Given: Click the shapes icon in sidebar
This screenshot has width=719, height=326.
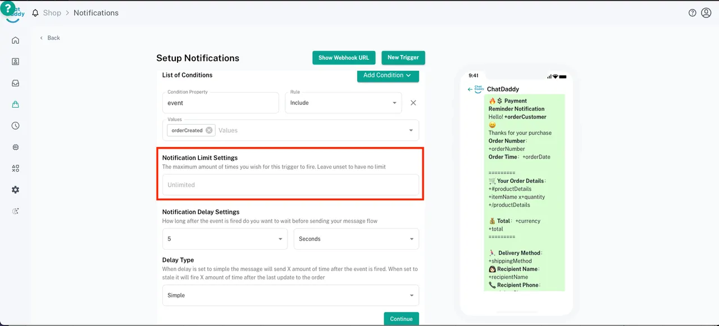Looking at the screenshot, I should click(15, 168).
